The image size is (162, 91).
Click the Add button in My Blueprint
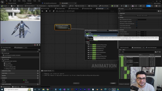(x=4, y=50)
